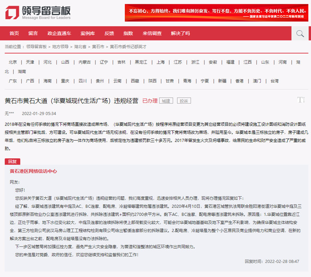Select province 四川
The image size is (311, 277).
(83, 81)
